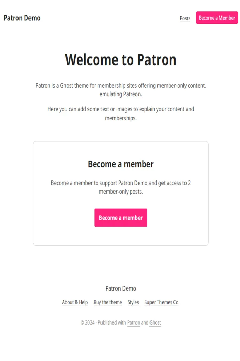Click the © 2024 copyright text
Viewport: 240px width, 361px height.
[87, 322]
